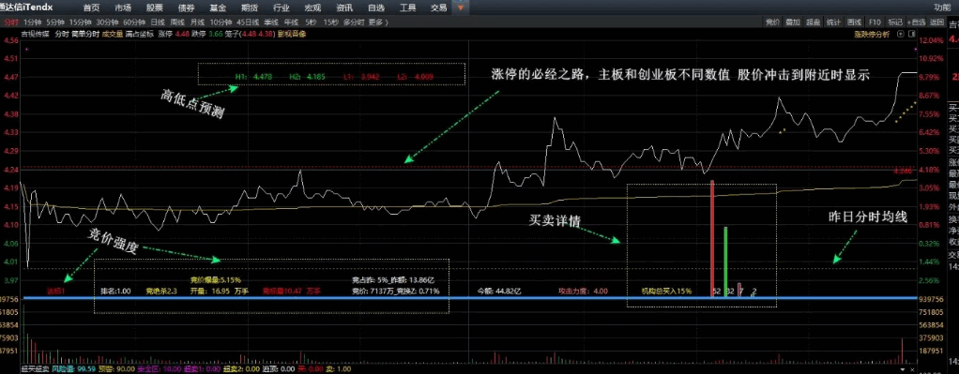Viewport: 959px width, 374px height.
Task: Click the 画线 toolbar button
Action: coord(855,22)
